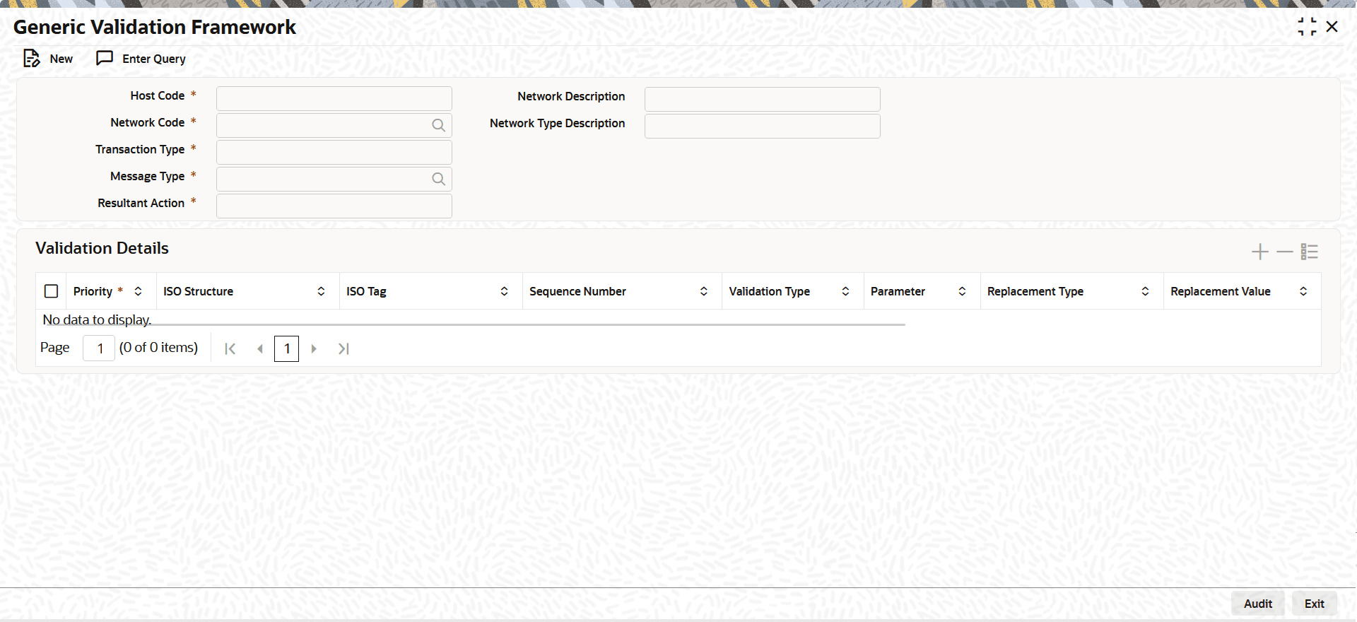The width and height of the screenshot is (1357, 622).
Task: Focus the Host Code input field
Action: pos(334,98)
